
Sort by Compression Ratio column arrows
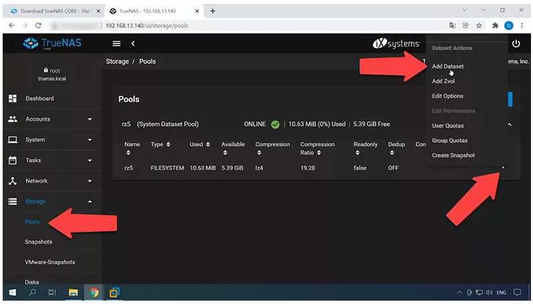[x=319, y=153]
